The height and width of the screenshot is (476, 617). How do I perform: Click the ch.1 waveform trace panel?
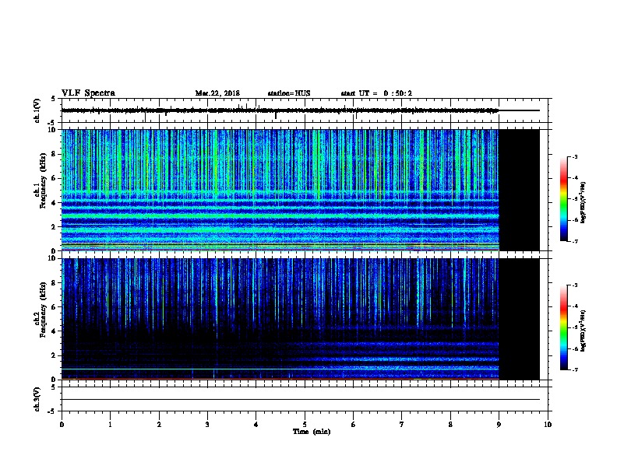pyautogui.click(x=305, y=110)
